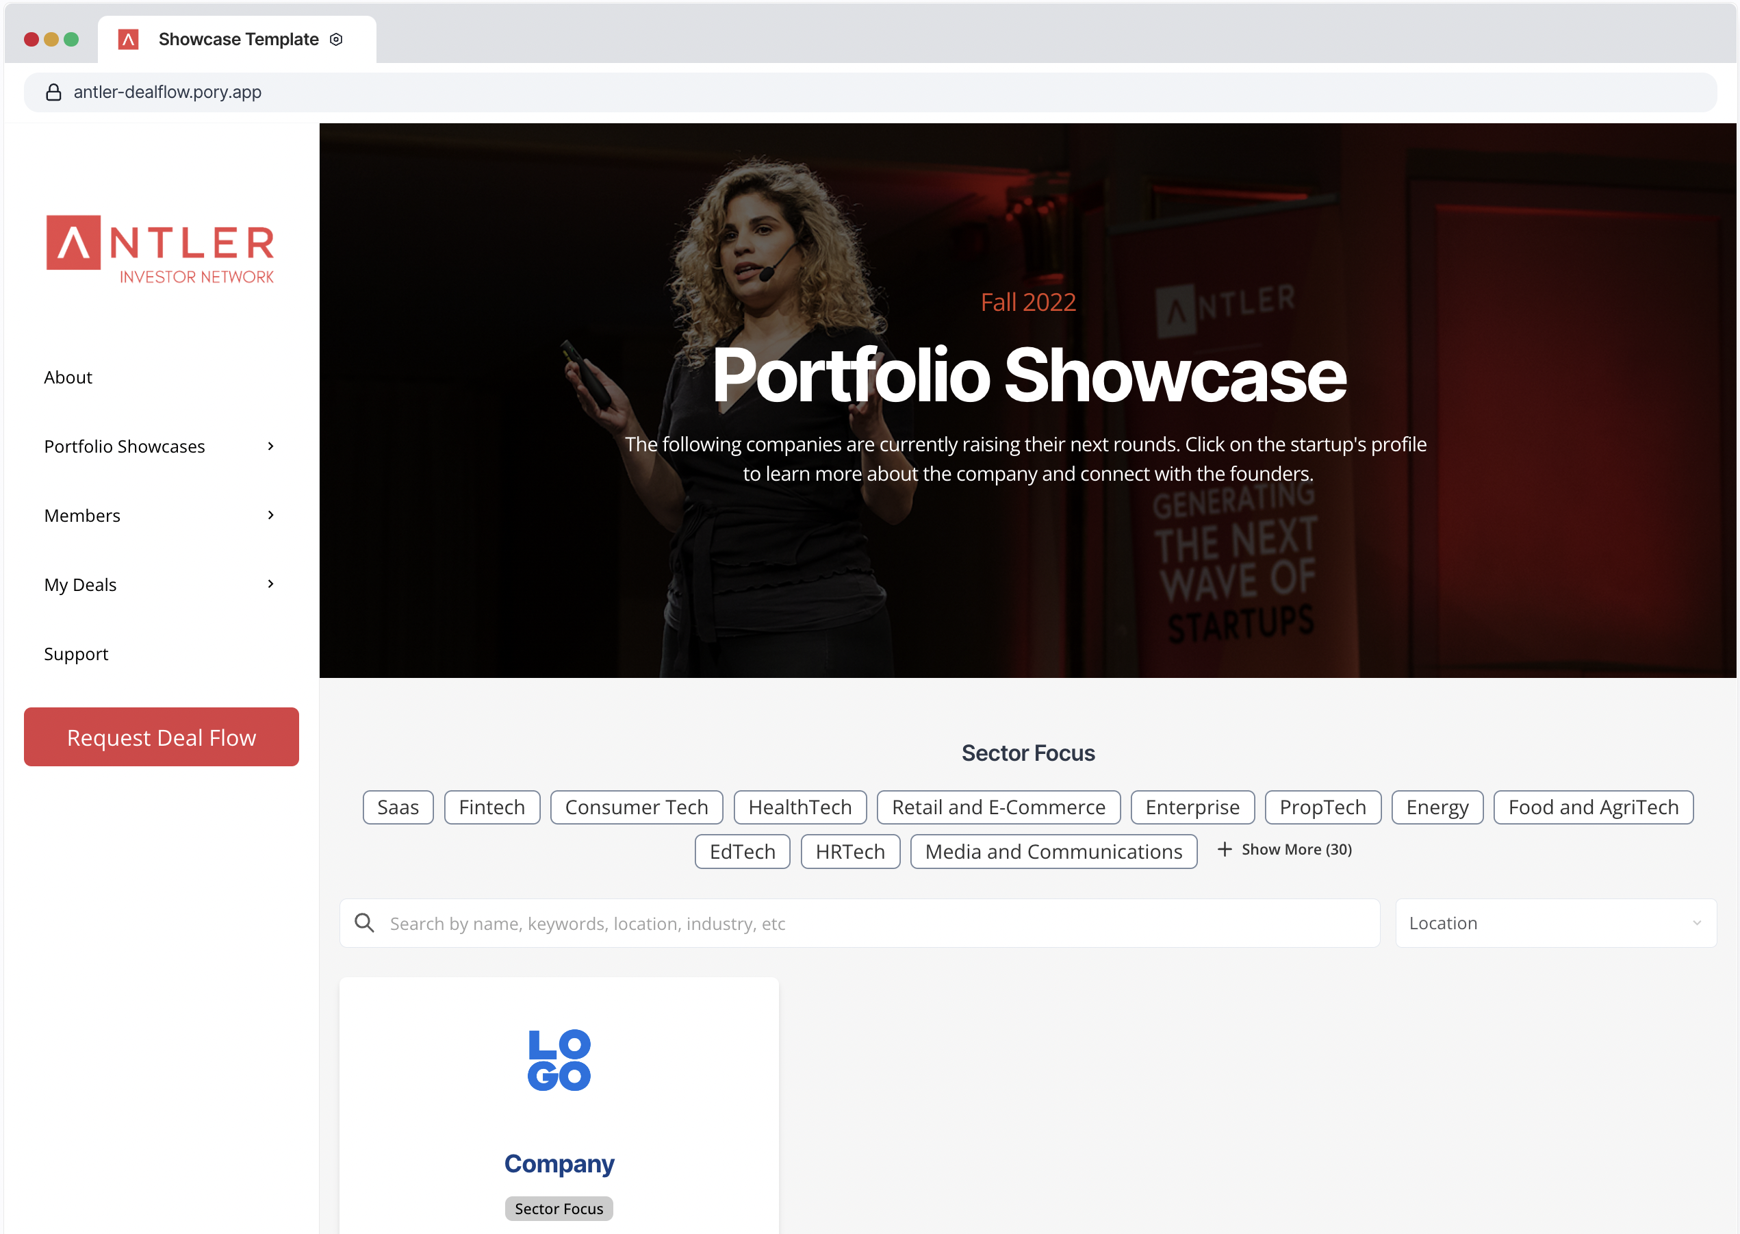Click the green maximize window button

click(71, 40)
